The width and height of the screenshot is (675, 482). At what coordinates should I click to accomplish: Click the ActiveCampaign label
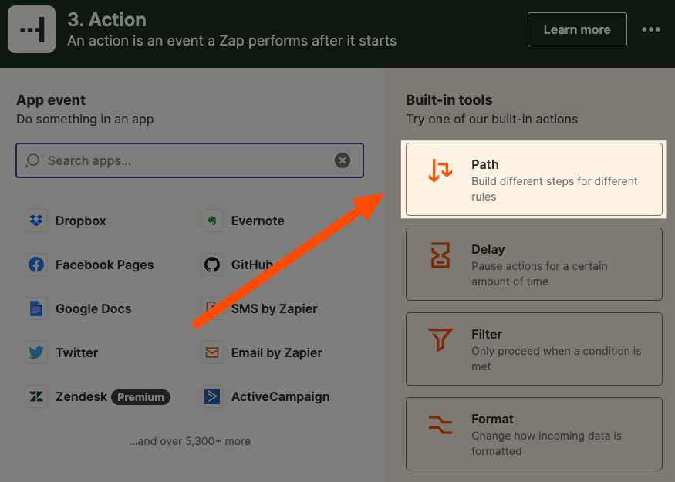coord(280,396)
